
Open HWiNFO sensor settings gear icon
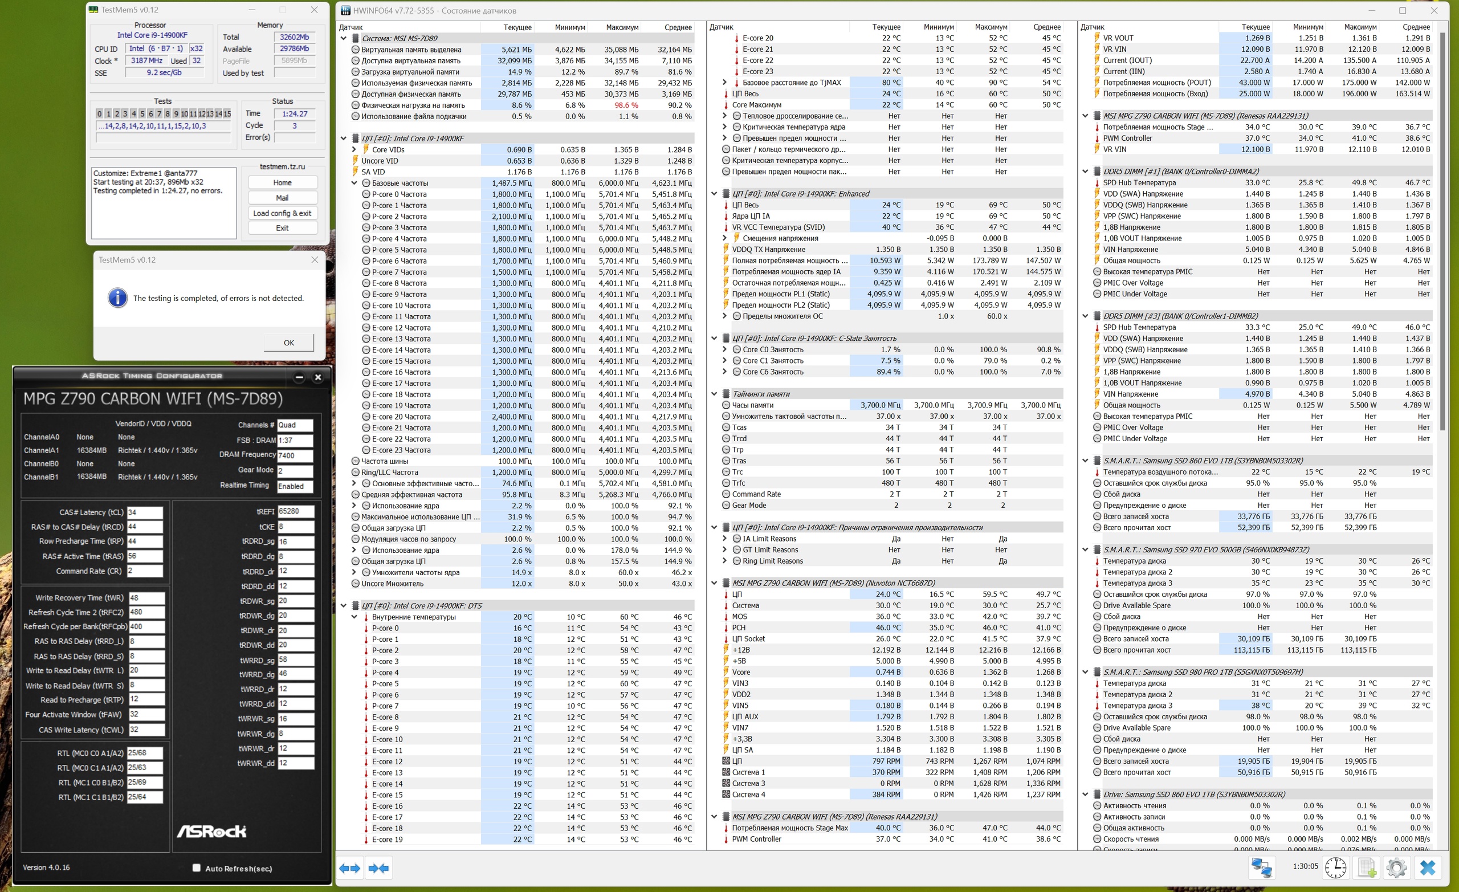point(1396,867)
